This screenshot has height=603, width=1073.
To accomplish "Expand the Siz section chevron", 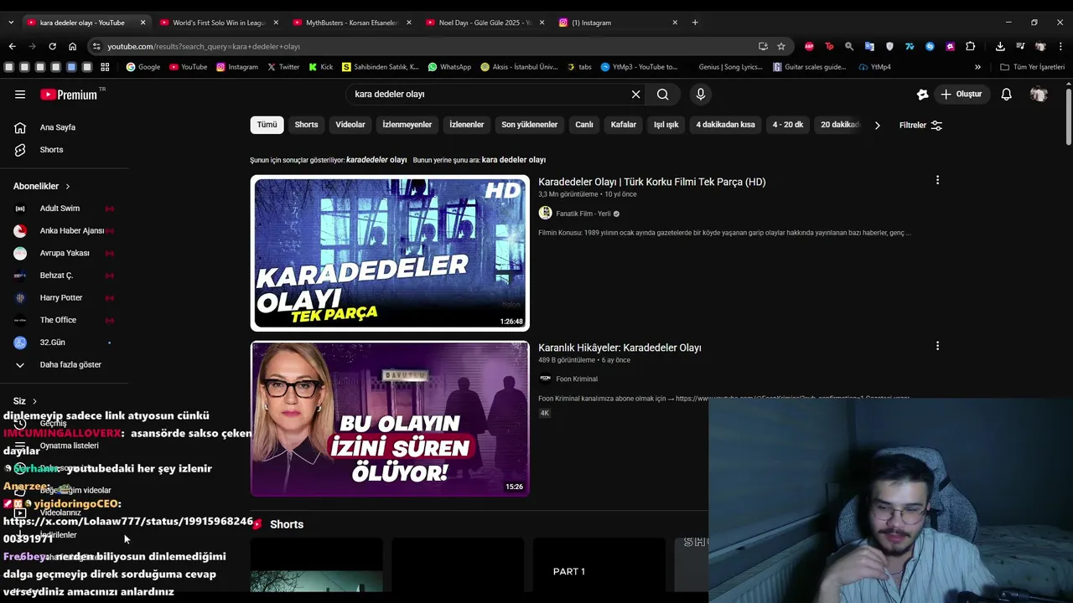I will (34, 401).
